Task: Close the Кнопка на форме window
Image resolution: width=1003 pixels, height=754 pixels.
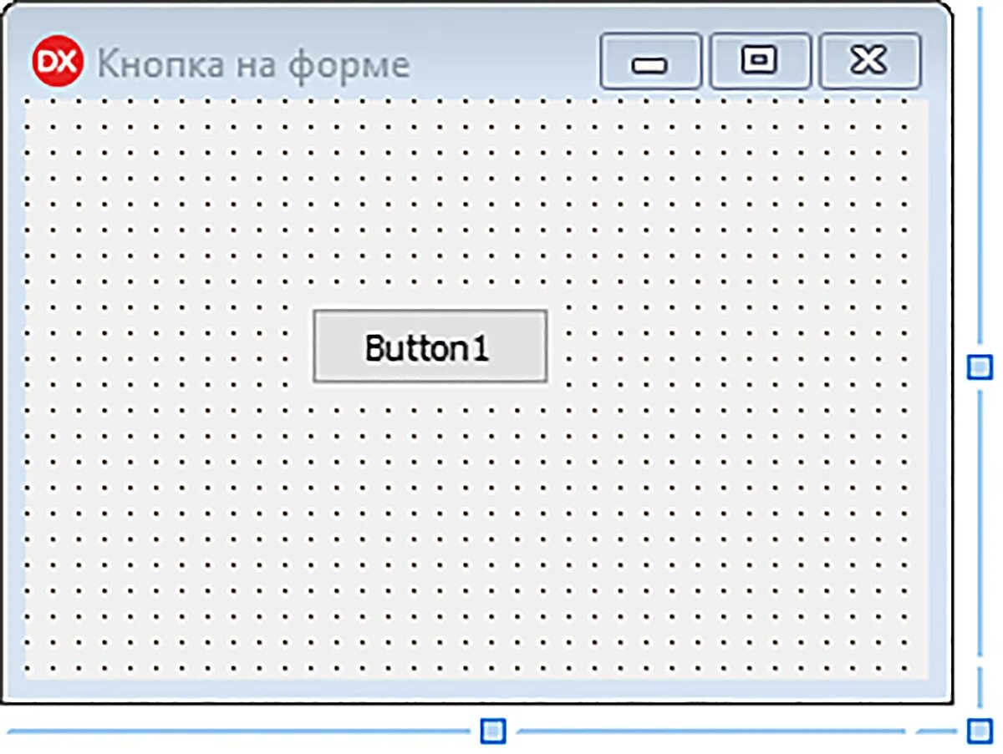Action: [x=869, y=61]
